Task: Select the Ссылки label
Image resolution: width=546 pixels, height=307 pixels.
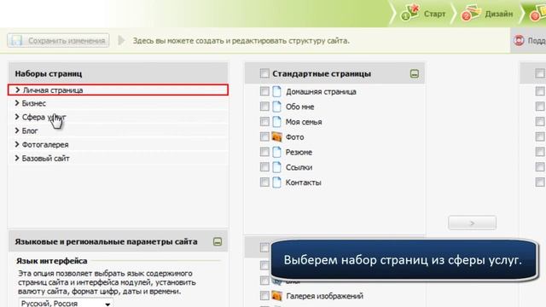Action: [x=299, y=167]
